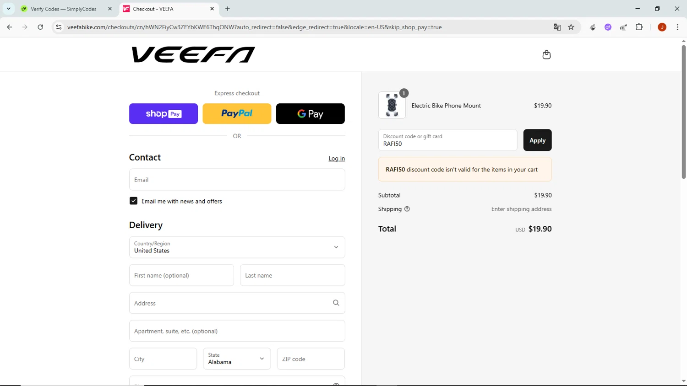The height and width of the screenshot is (386, 687).
Task: Reload the checkout page
Action: point(40,27)
